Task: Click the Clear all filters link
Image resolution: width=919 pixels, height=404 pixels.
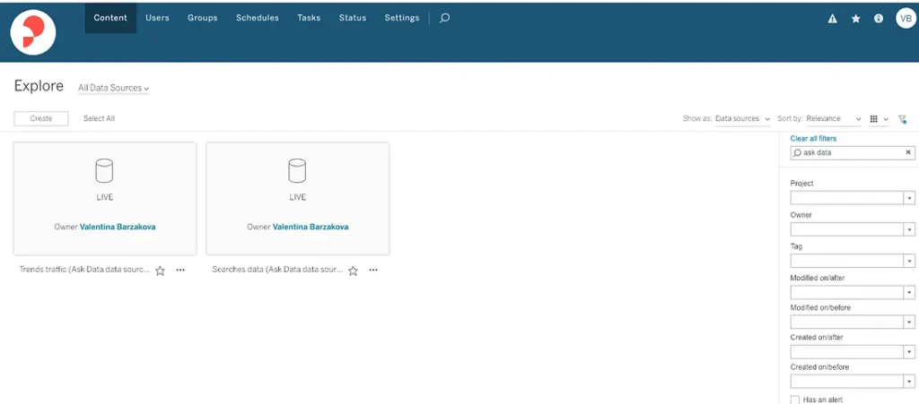Action: [813, 139]
